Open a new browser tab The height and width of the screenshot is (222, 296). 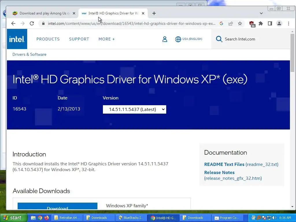click(154, 13)
